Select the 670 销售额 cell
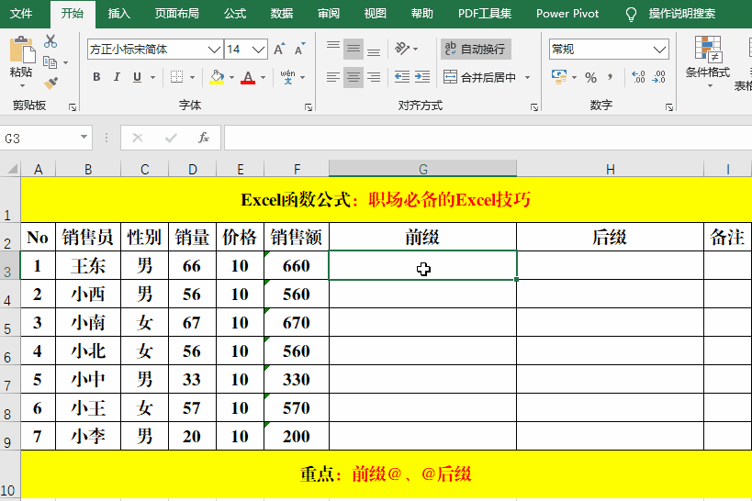The image size is (752, 501). [x=297, y=323]
